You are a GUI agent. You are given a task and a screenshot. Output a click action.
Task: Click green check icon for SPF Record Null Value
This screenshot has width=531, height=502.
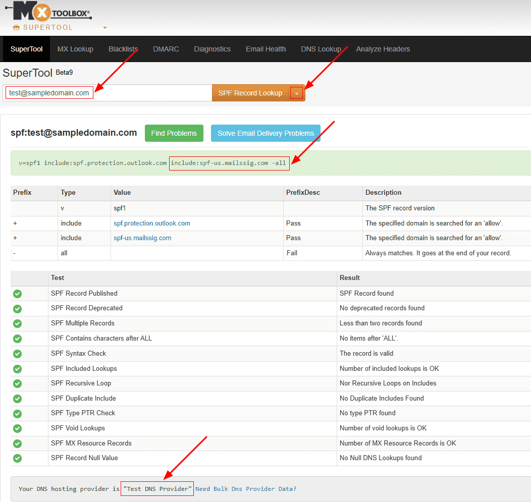point(17,458)
